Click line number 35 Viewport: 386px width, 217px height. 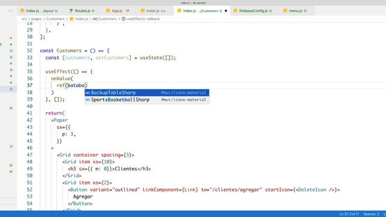pyautogui.click(x=30, y=72)
